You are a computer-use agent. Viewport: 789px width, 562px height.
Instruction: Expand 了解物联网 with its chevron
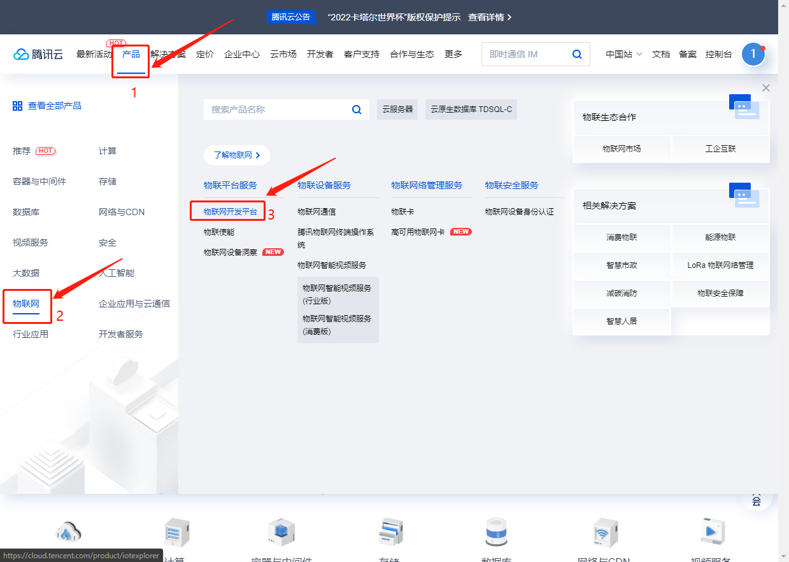pyautogui.click(x=236, y=155)
